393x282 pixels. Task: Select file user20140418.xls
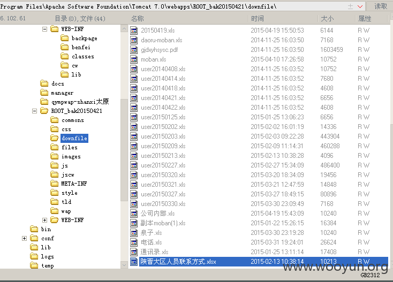(163, 88)
